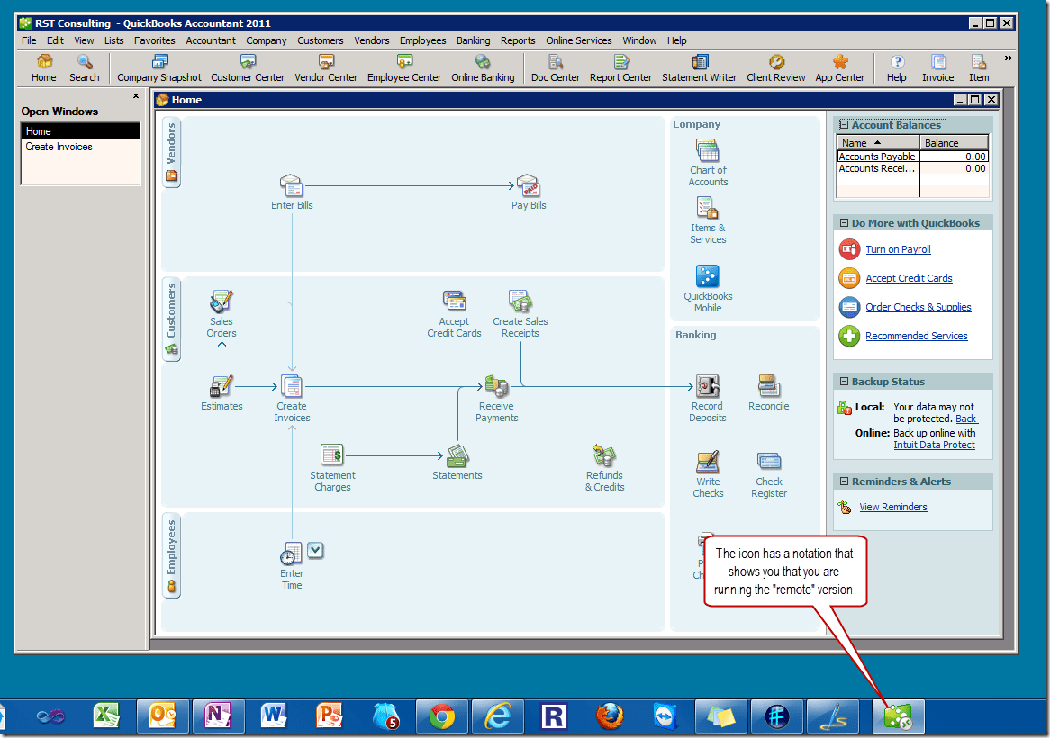The image size is (1050, 738).
Task: Open the Chart of Accounts icon
Action: click(708, 150)
